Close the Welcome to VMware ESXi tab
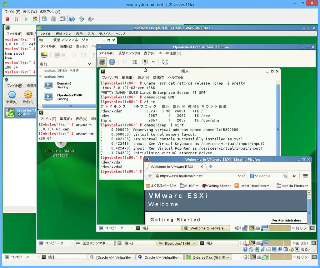The height and width of the screenshot is (268, 320). (x=202, y=166)
